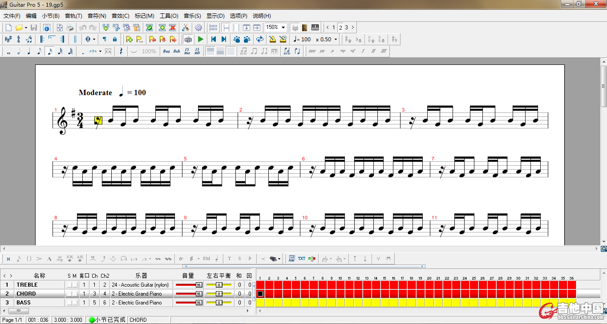Show the piano keyboard icon
607x324 pixels.
[315, 28]
